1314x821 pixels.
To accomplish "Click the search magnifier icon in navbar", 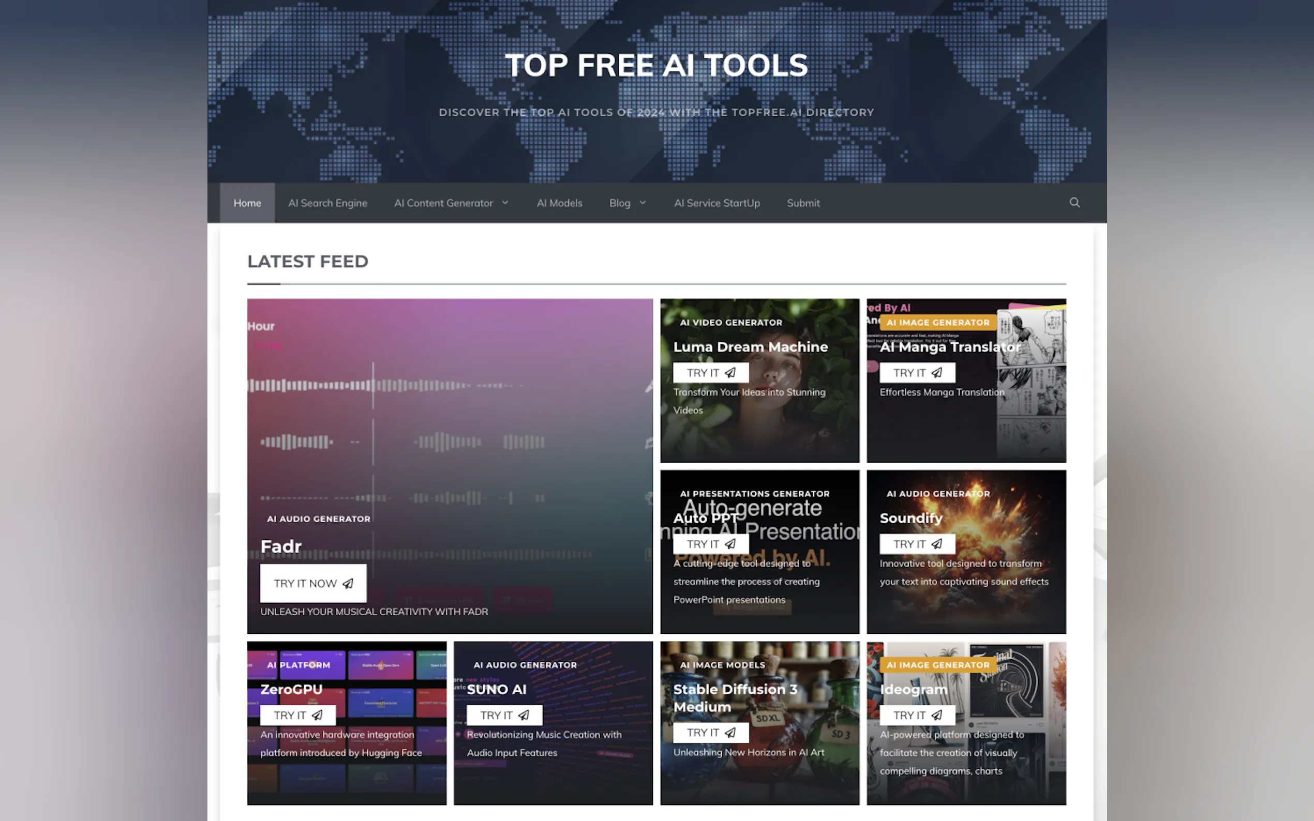I will point(1074,203).
